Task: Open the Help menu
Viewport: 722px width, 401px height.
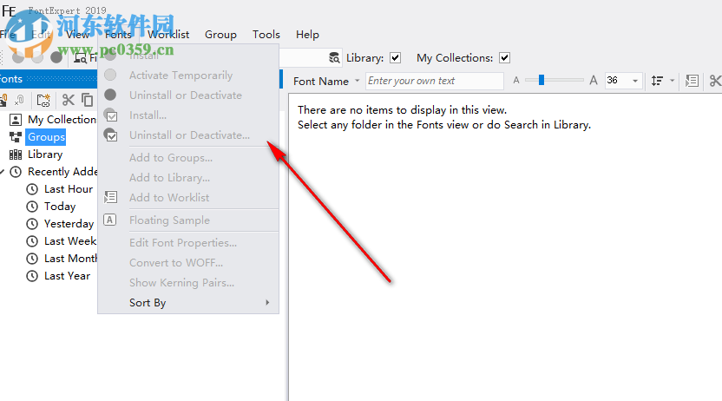Action: click(307, 35)
